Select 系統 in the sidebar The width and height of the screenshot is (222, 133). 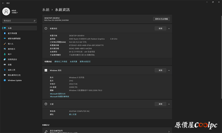click(x=19, y=28)
